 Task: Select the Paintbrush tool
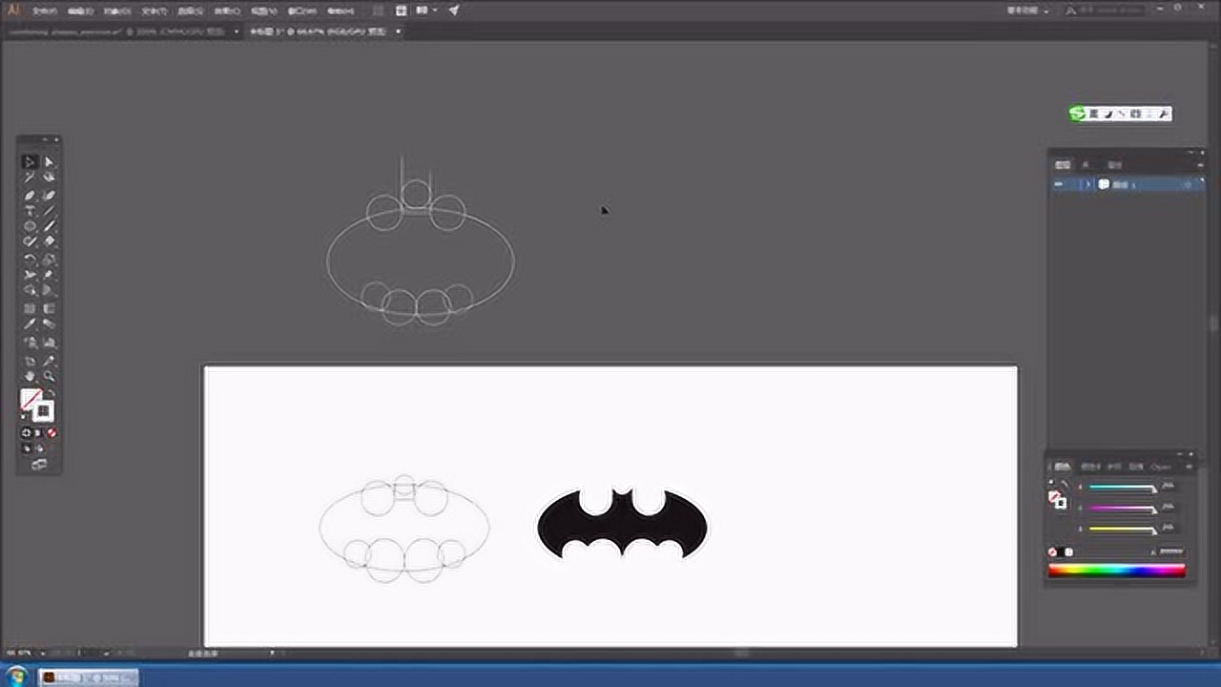point(49,226)
